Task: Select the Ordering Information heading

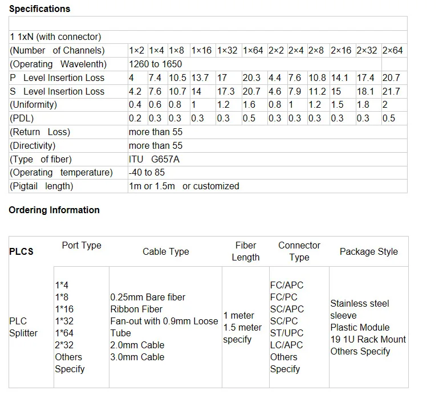Action: click(x=54, y=210)
